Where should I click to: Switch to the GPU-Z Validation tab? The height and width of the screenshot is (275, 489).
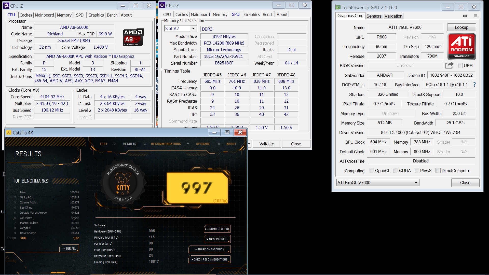393,16
